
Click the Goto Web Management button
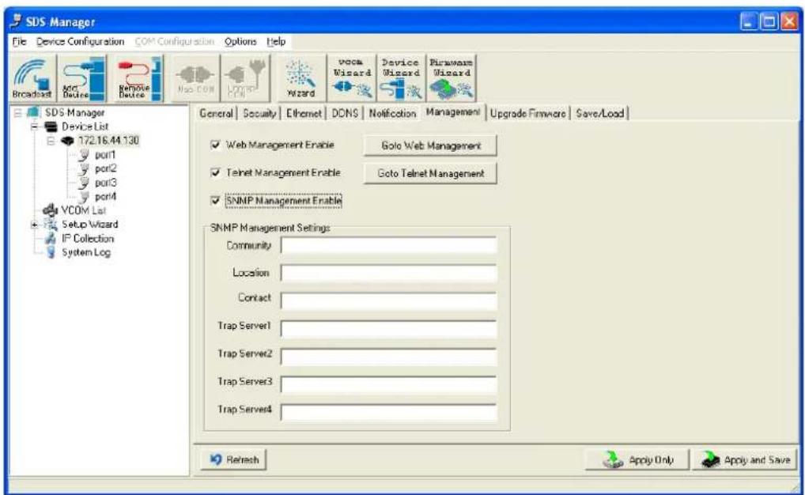(430, 145)
